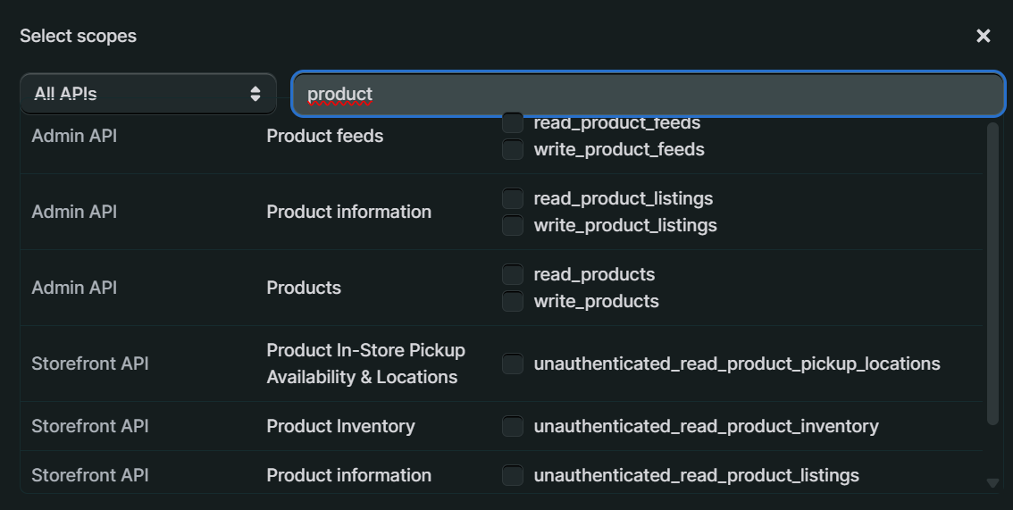Close the Select scopes dialog

[983, 36]
